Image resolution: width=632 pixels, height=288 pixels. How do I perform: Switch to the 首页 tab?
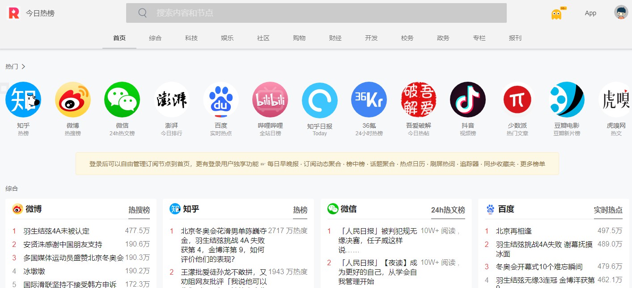pyautogui.click(x=119, y=38)
